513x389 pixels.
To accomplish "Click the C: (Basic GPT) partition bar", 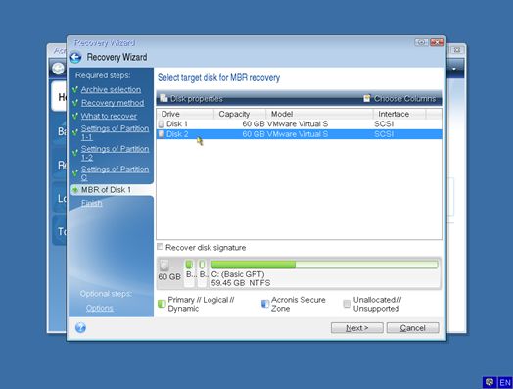I will point(324,265).
